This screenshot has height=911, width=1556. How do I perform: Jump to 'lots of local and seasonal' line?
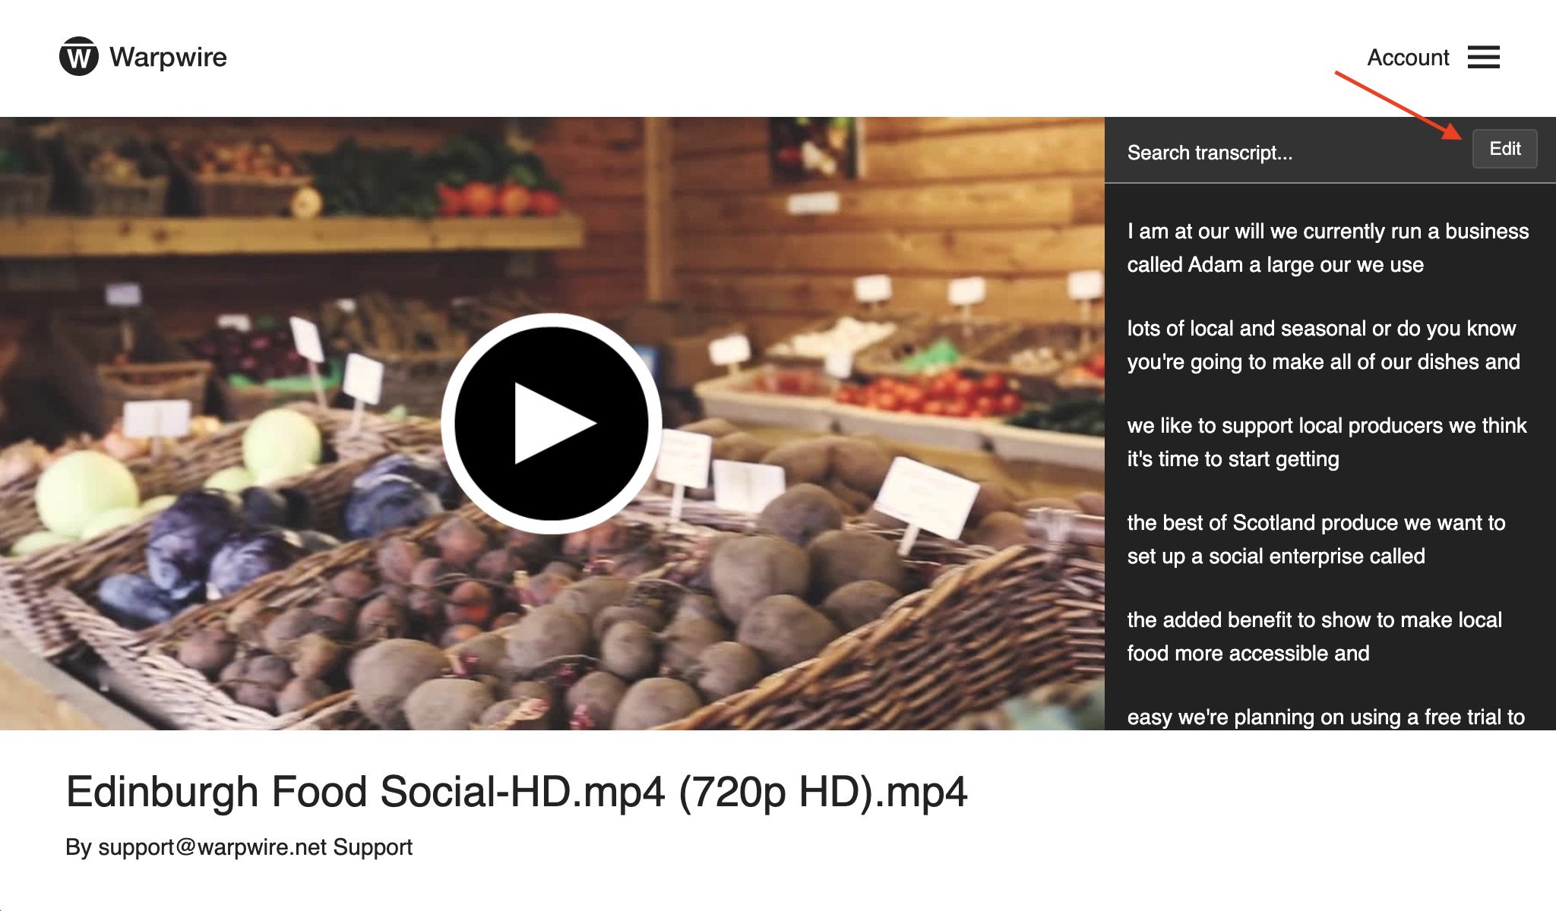pos(1320,329)
